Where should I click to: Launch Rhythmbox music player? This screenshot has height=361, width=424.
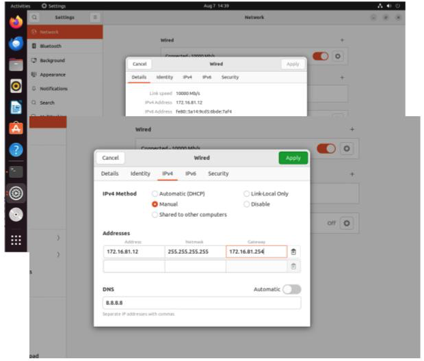(16, 86)
